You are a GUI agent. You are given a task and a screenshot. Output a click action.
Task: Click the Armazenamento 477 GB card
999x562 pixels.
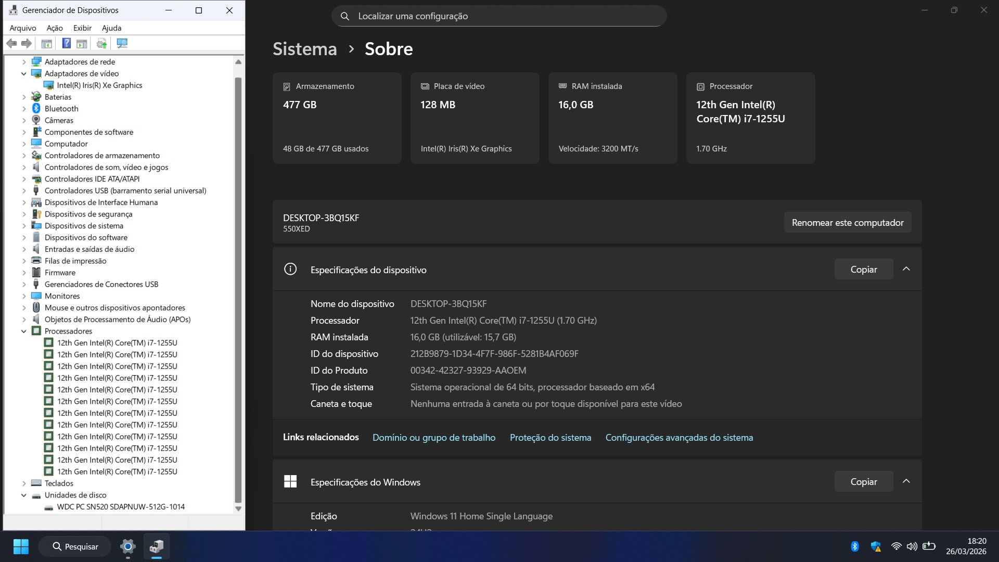point(337,118)
